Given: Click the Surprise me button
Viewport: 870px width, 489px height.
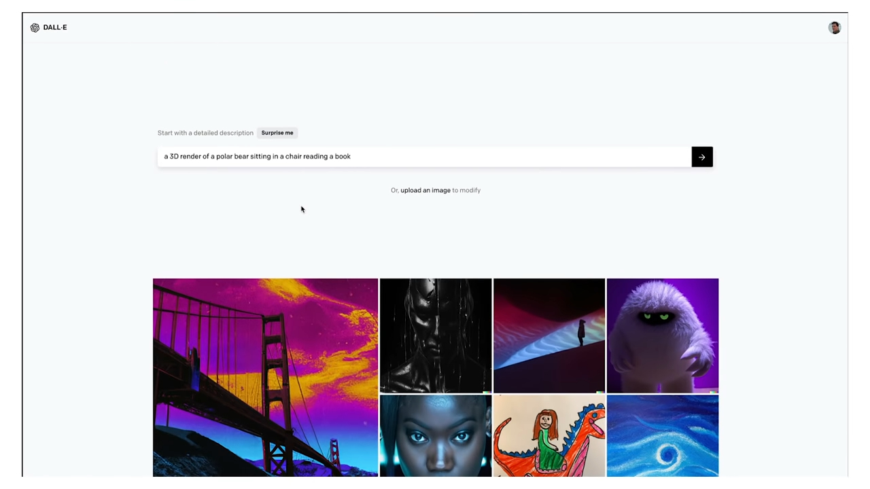Looking at the screenshot, I should coord(277,133).
